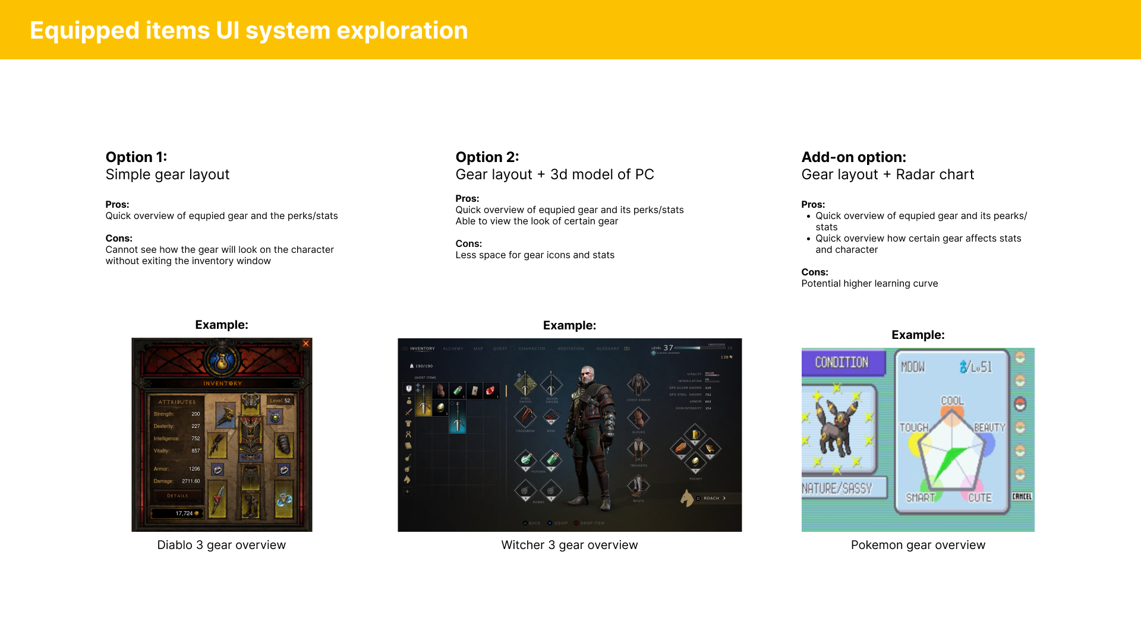Select the Witcher Gloves slot
This screenshot has height=641, width=1141.
[638, 418]
